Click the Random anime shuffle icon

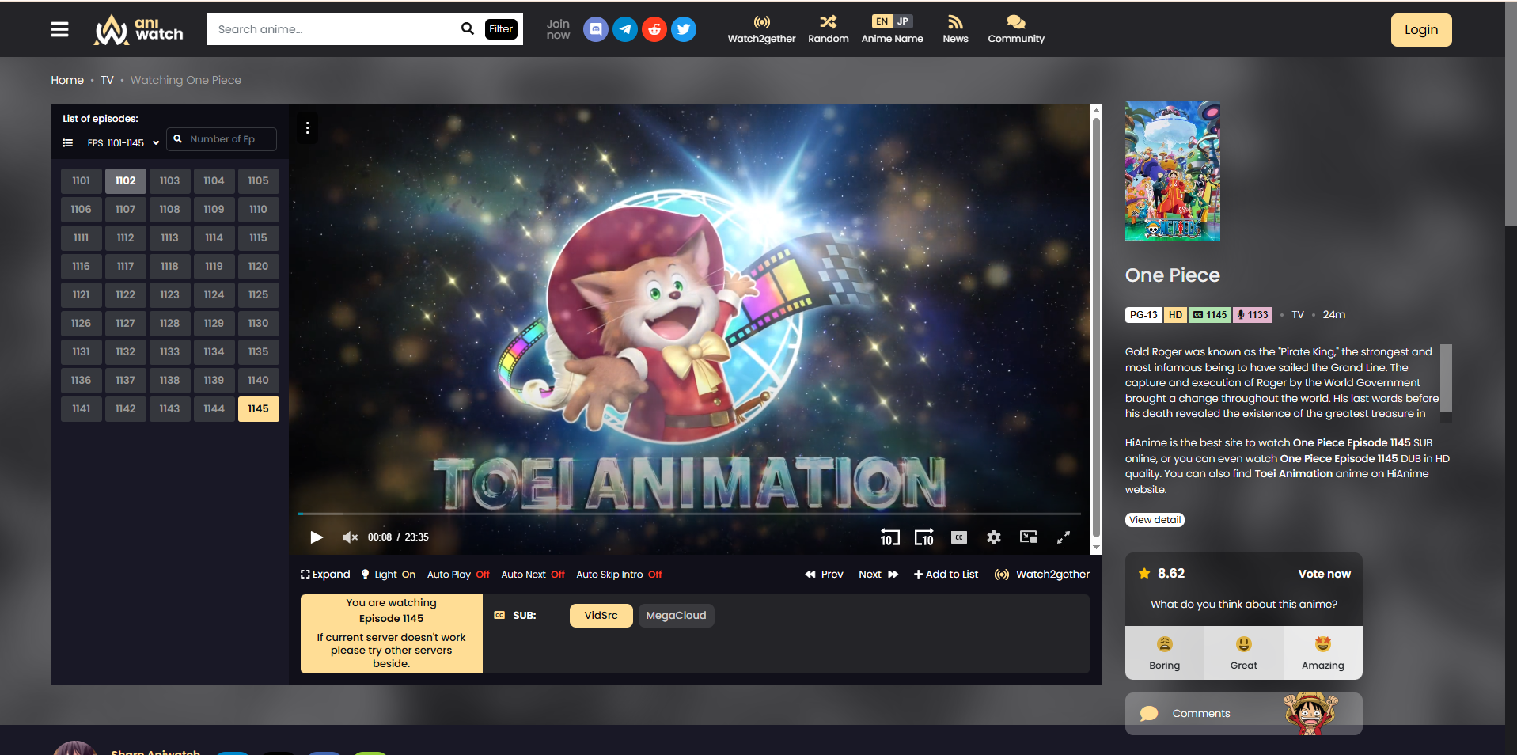(x=828, y=22)
